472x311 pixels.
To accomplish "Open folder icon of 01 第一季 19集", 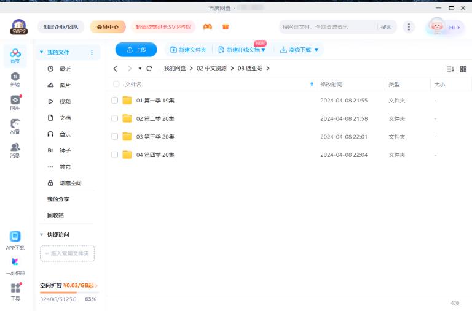I will click(x=127, y=100).
